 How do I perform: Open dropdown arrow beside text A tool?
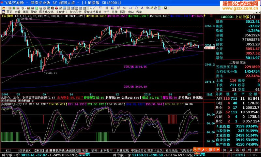tap(145, 8)
